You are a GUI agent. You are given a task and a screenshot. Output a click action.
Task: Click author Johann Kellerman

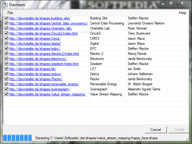[140, 74]
